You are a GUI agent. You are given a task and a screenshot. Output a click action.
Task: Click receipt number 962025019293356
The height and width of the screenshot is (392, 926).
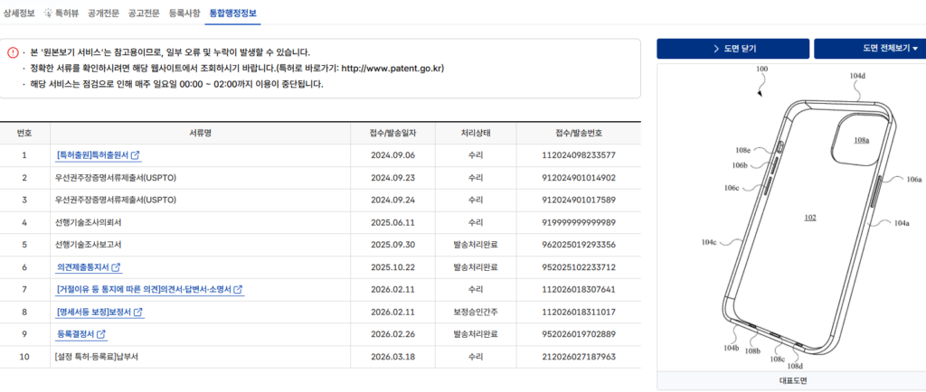578,245
